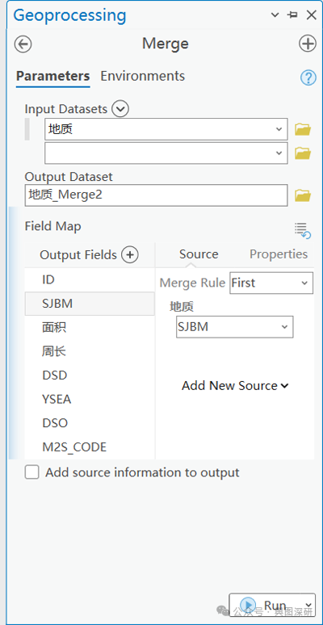323x625 pixels.
Task: Click the Field Map reset list icon
Action: pos(303,231)
